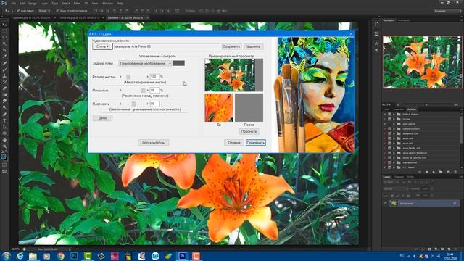464x261 pixels.
Task: Switch to the Untitled-1 document tab
Action: coord(127,17)
